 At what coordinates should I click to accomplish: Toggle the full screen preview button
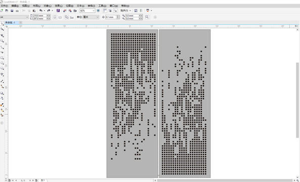click(98, 11)
